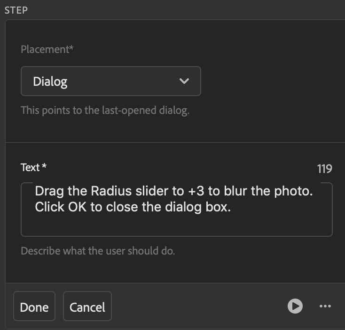This screenshot has height=330, width=345.
Task: Click the word "OK" in the step text
Action: [77, 207]
